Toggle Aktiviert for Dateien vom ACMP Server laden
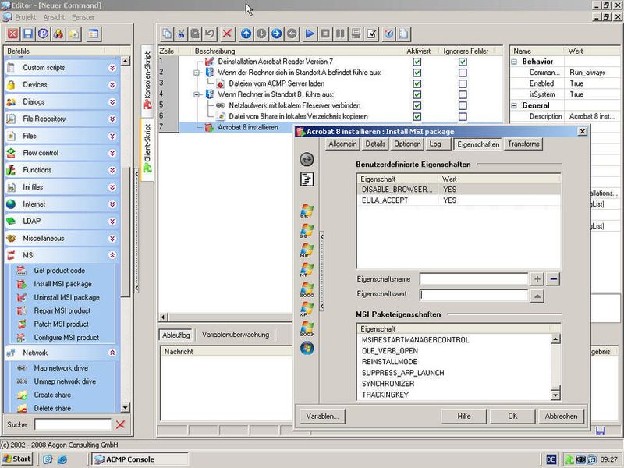The image size is (624, 468). coord(417,83)
